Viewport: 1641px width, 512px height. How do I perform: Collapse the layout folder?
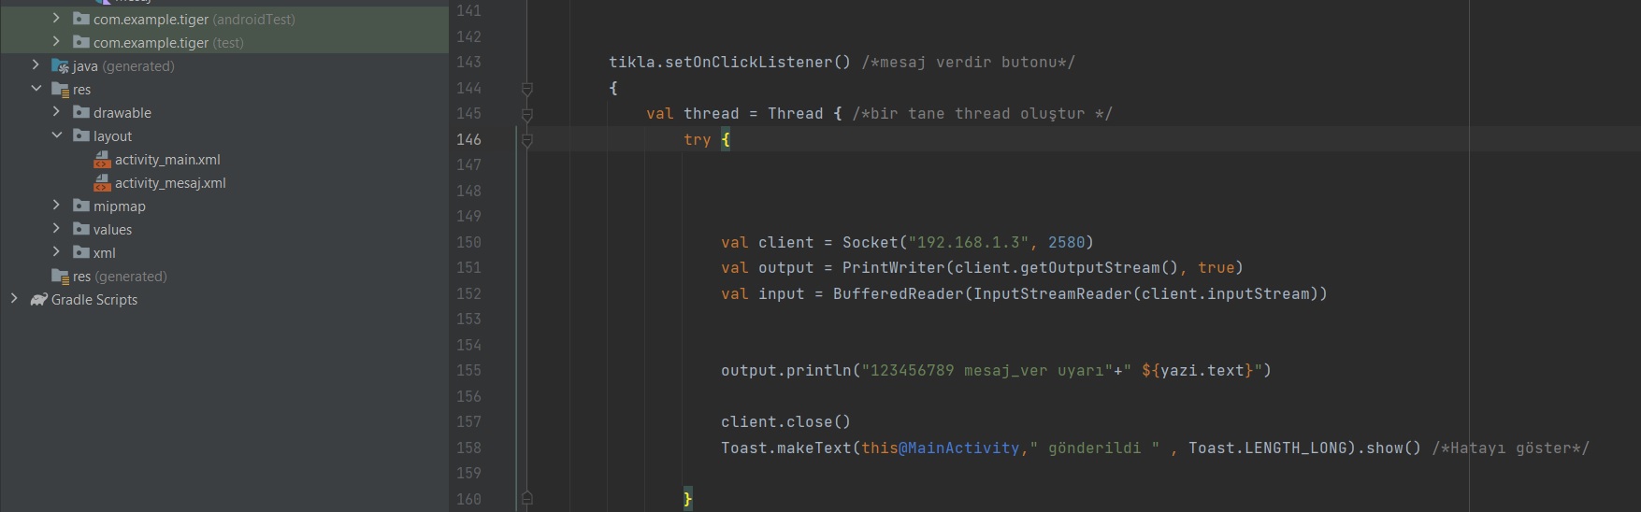[x=56, y=135]
